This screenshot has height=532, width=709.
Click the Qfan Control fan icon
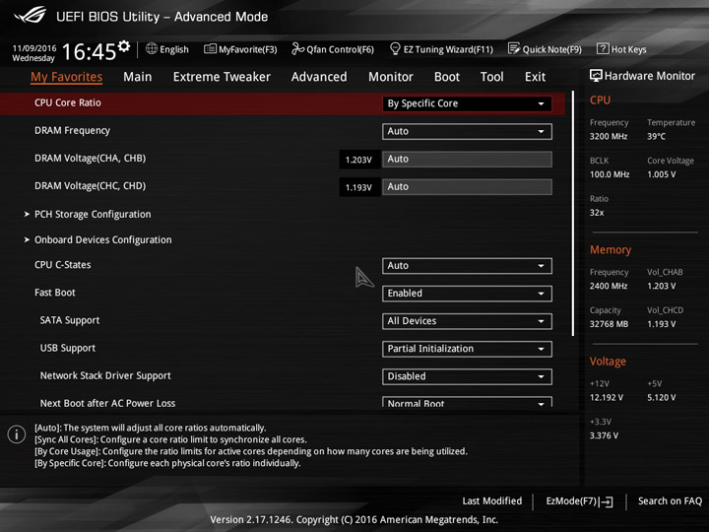pyautogui.click(x=297, y=48)
